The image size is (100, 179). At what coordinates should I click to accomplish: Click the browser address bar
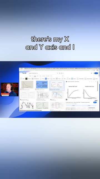coord(57,70)
